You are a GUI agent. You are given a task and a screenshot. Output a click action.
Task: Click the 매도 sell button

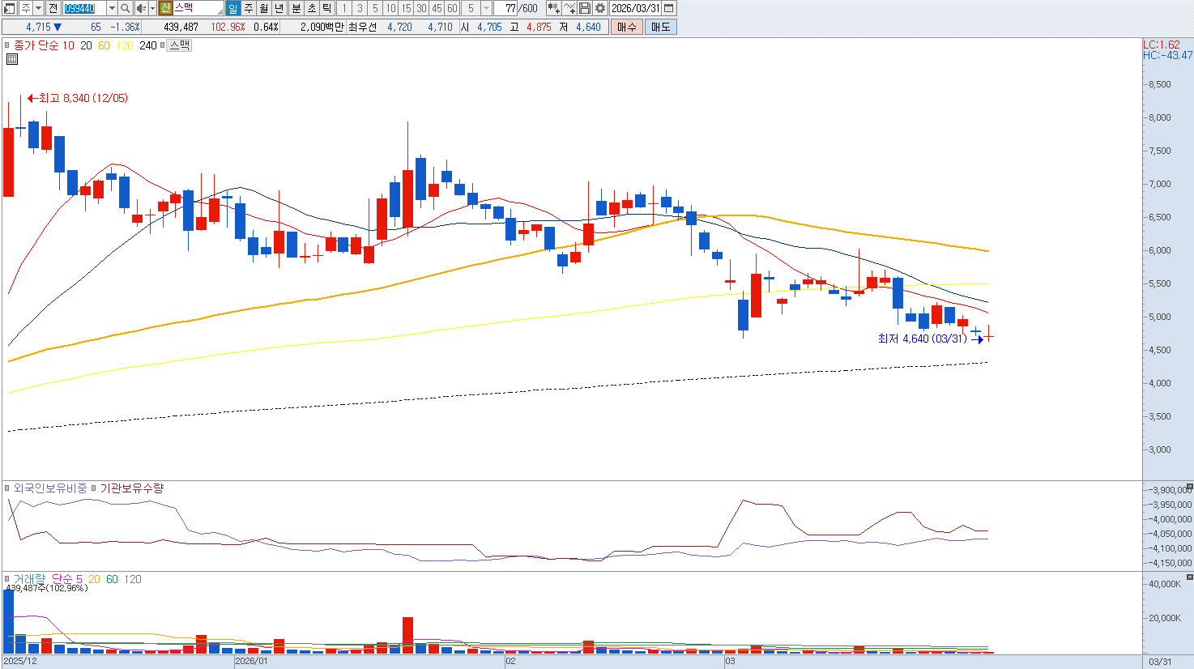pos(661,27)
